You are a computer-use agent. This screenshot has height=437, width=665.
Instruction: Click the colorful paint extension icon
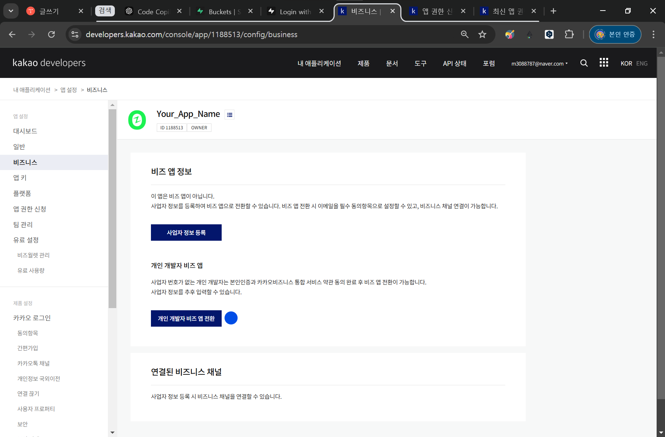pyautogui.click(x=510, y=34)
